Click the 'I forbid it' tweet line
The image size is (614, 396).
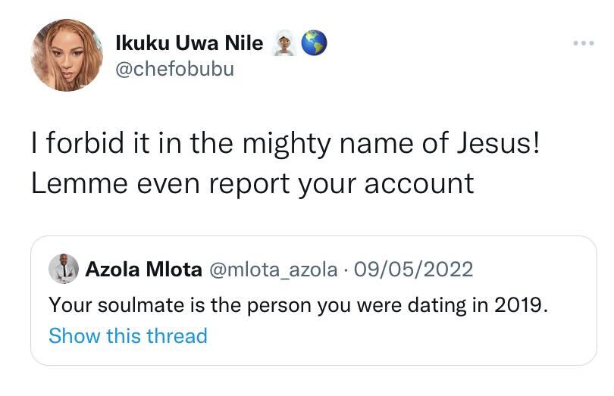(285, 143)
